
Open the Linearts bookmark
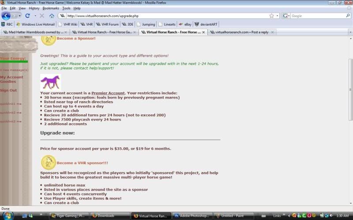[167, 24]
